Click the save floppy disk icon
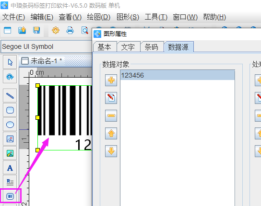 (x=36, y=31)
